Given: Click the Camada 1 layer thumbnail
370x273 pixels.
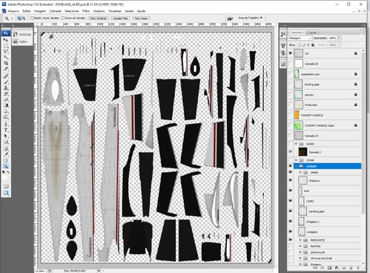Looking at the screenshot, I should (303, 152).
